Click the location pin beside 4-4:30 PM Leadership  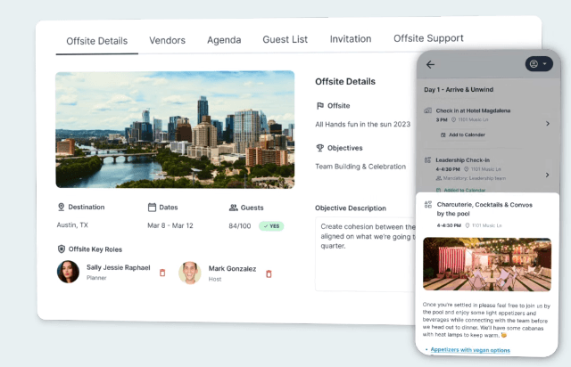tap(466, 169)
